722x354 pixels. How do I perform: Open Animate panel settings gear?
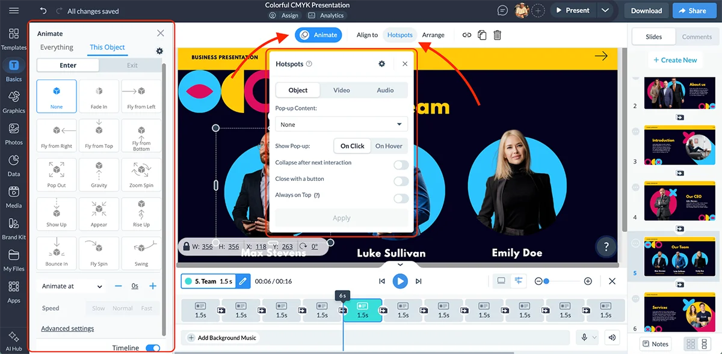pyautogui.click(x=159, y=51)
